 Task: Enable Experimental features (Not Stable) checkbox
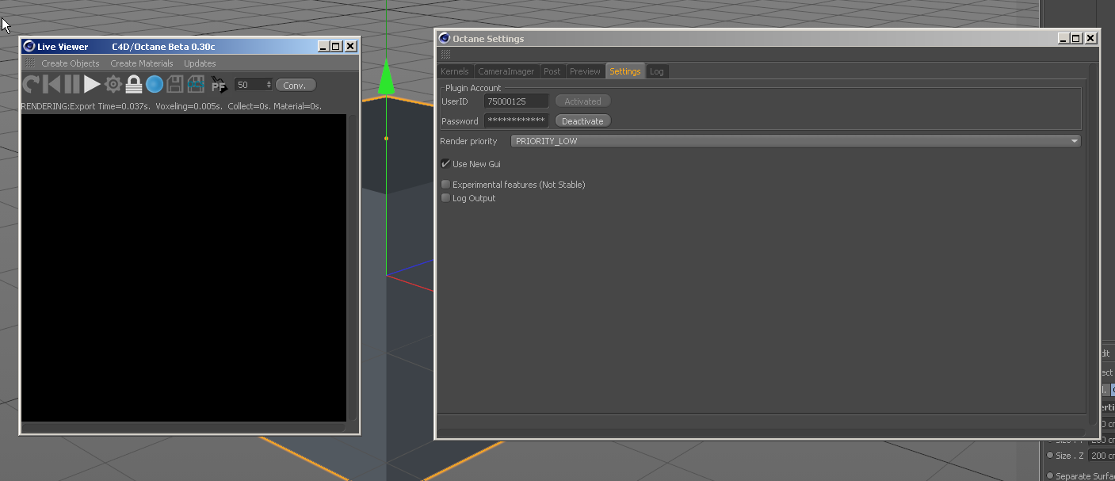(x=445, y=185)
